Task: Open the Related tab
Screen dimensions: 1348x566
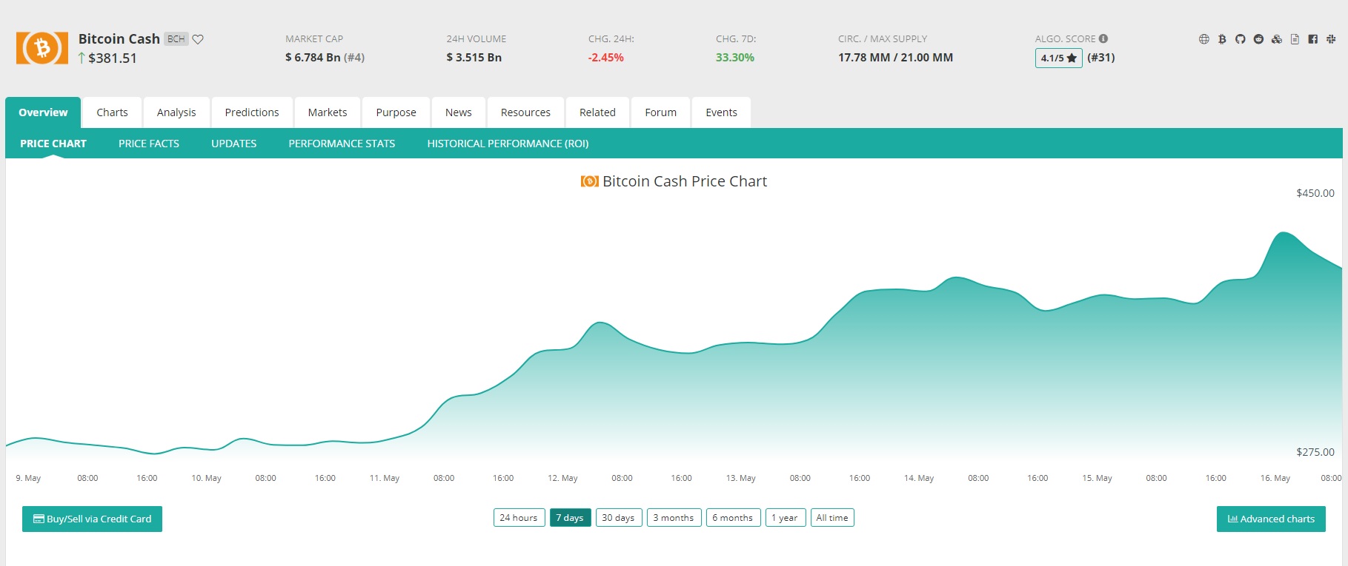Action: pyautogui.click(x=597, y=112)
